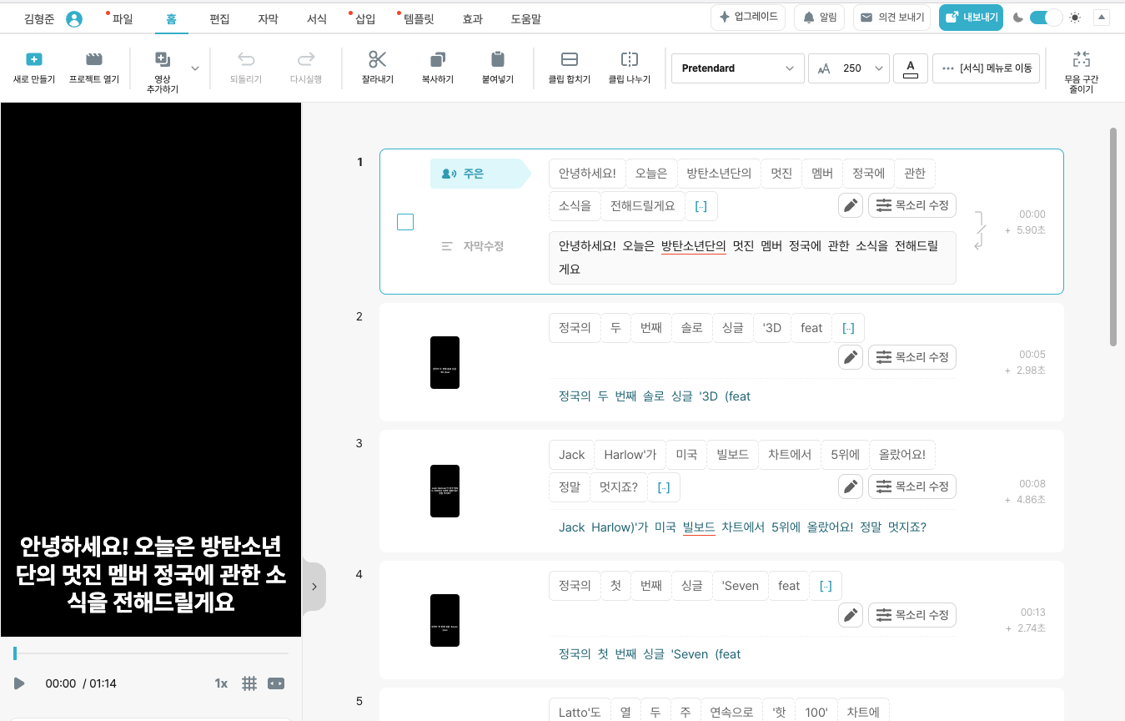The image size is (1125, 721).
Task: Click the 내보내기 export button
Action: 971,17
